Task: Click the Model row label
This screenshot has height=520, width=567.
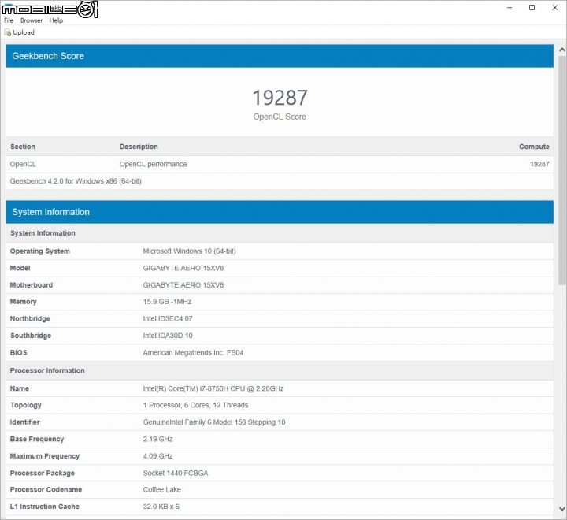Action: point(20,268)
